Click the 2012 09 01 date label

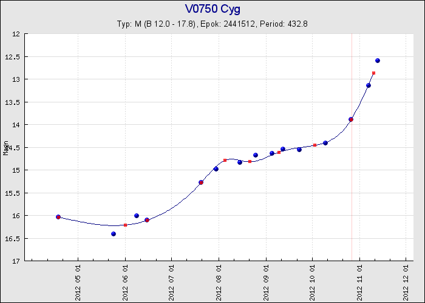(x=266, y=283)
